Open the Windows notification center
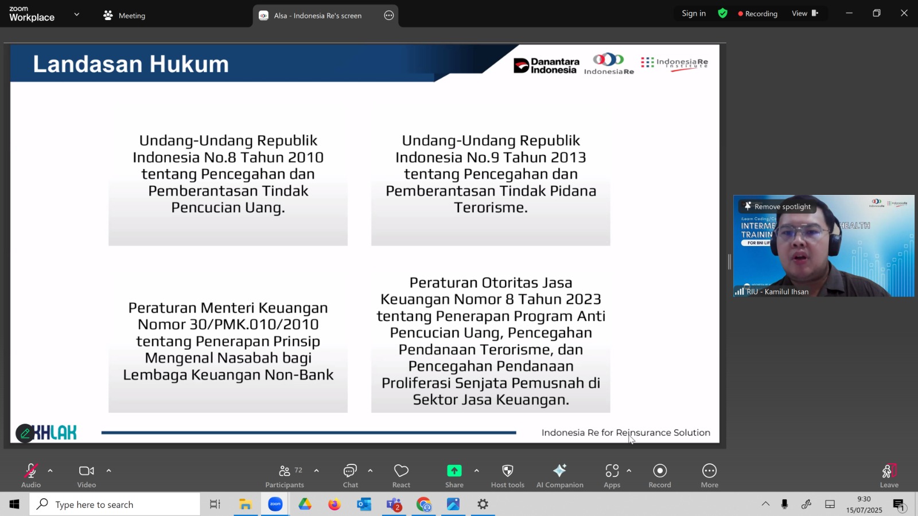This screenshot has width=918, height=516. click(x=899, y=505)
